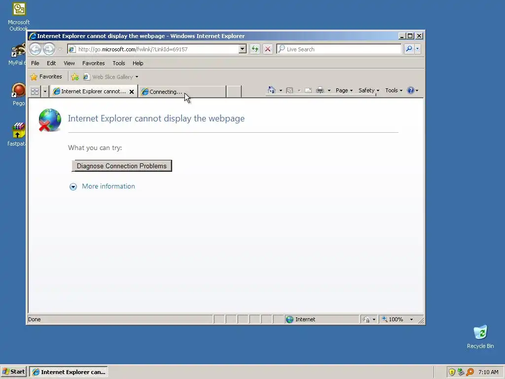
Task: Expand the Print options dropdown arrow
Action: click(329, 91)
